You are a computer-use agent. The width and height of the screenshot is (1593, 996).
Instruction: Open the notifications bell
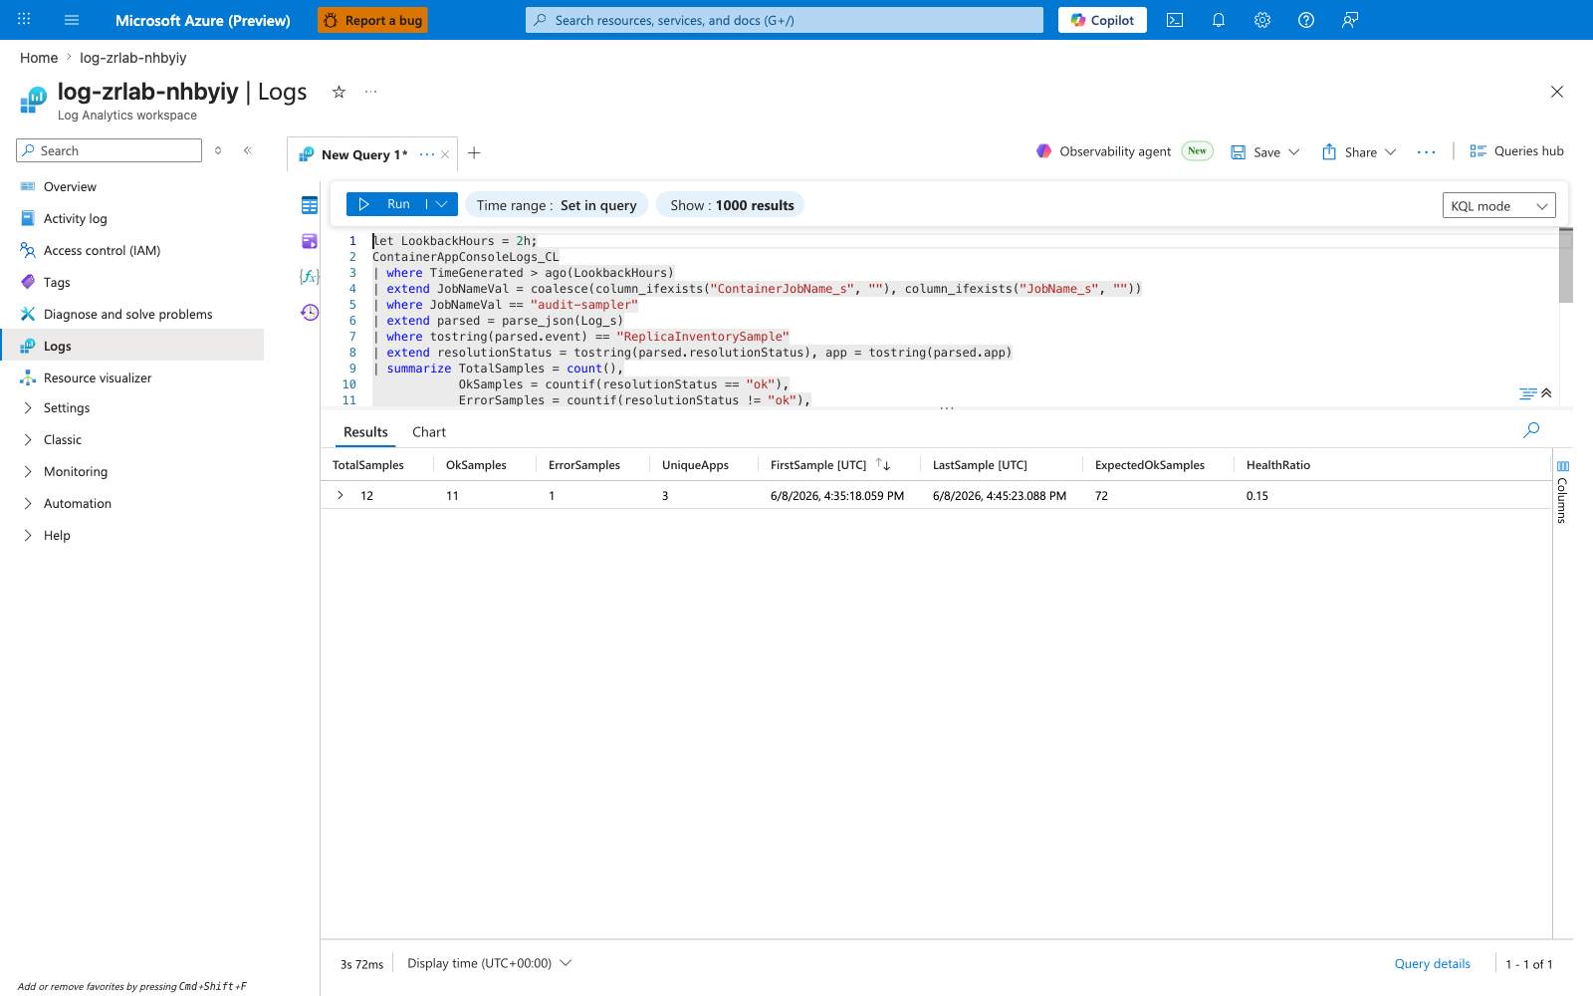(1219, 20)
